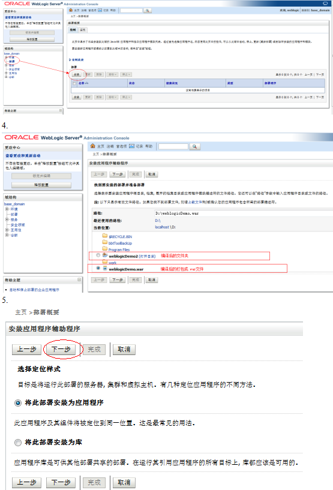Click the Home icon in the deployment summary console toolbar
This screenshot has height=490, width=333.
[71, 10]
